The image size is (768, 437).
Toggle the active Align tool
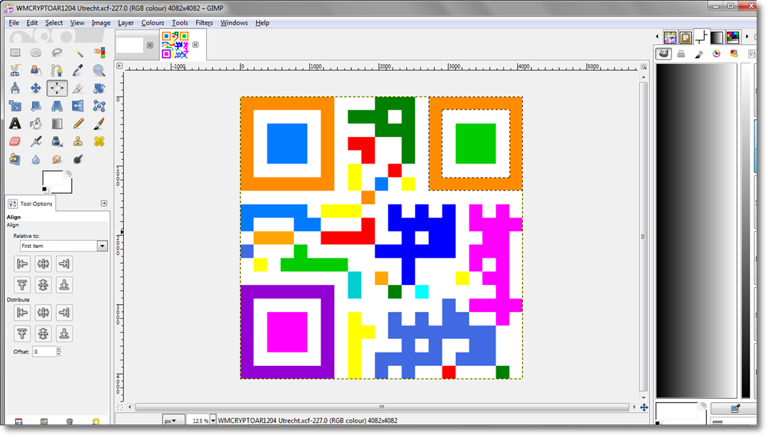click(57, 88)
